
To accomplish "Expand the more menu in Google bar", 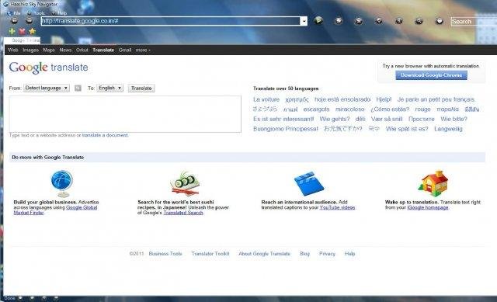I will pyautogui.click(x=143, y=50).
